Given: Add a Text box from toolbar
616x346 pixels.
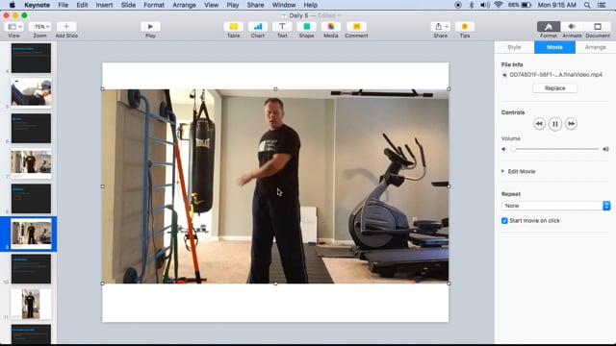Looking at the screenshot, I should click(x=282, y=26).
